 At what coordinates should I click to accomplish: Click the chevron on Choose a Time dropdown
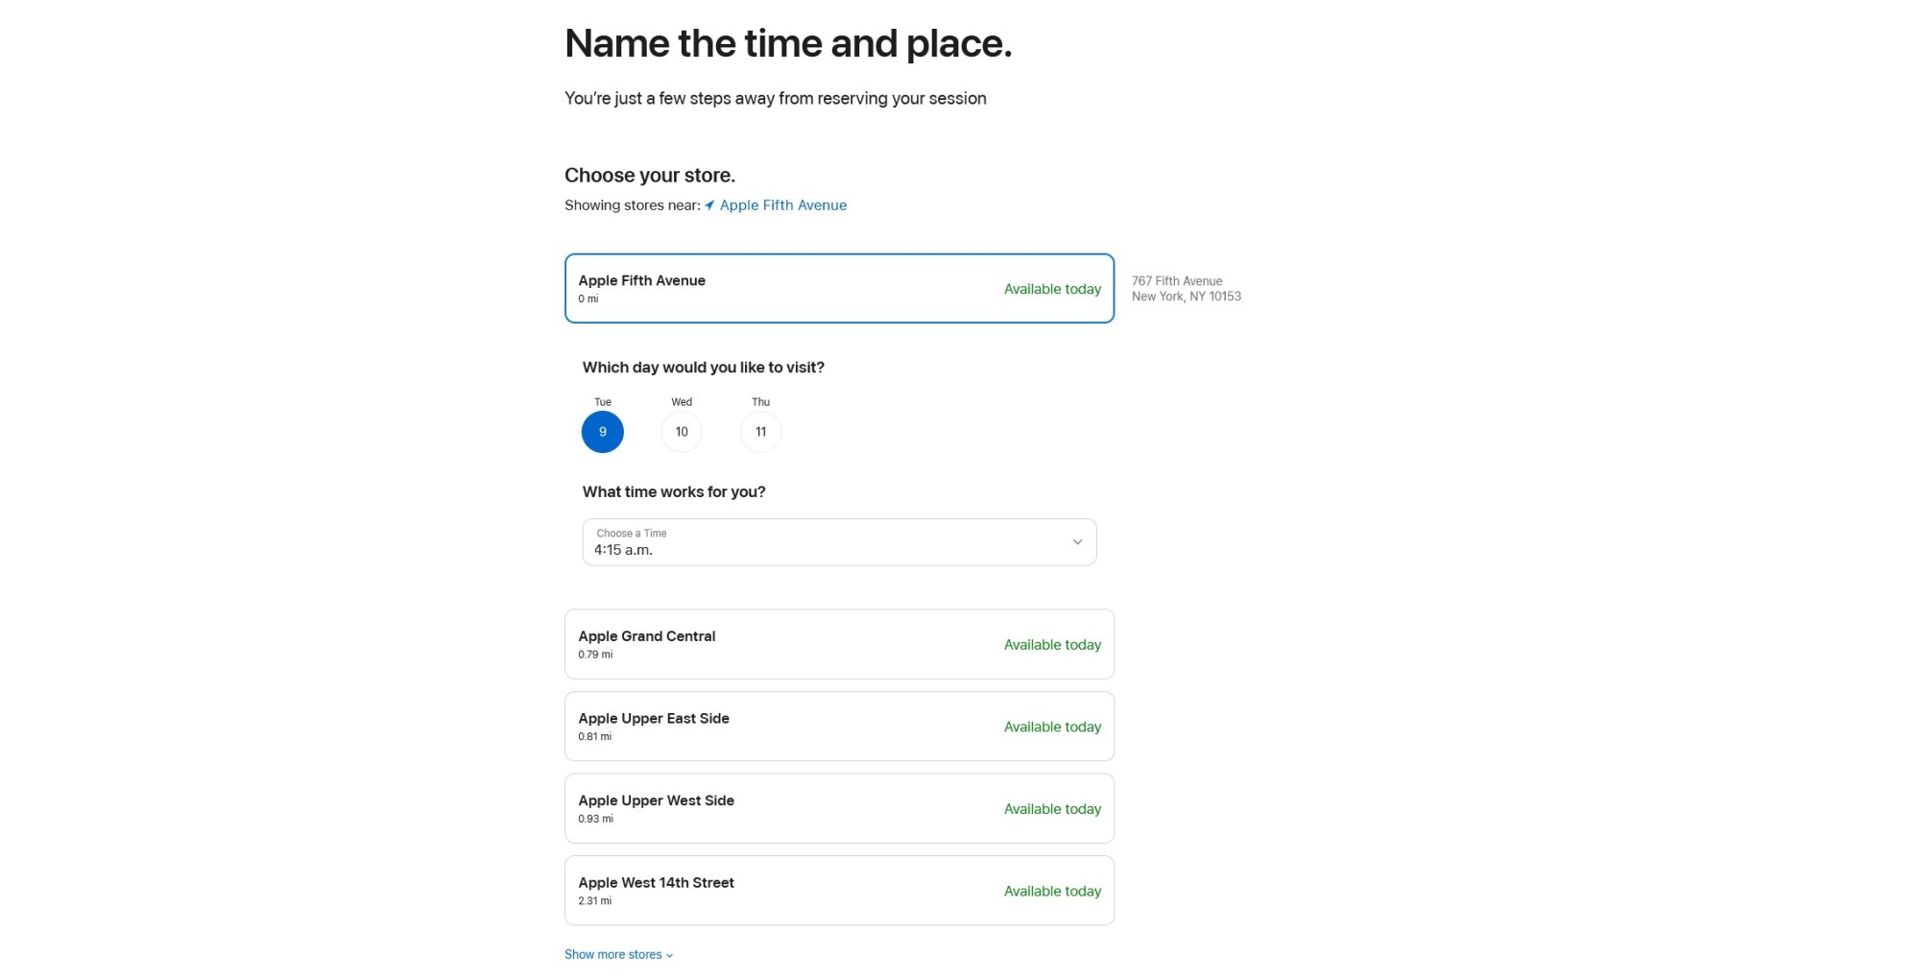tap(1077, 542)
